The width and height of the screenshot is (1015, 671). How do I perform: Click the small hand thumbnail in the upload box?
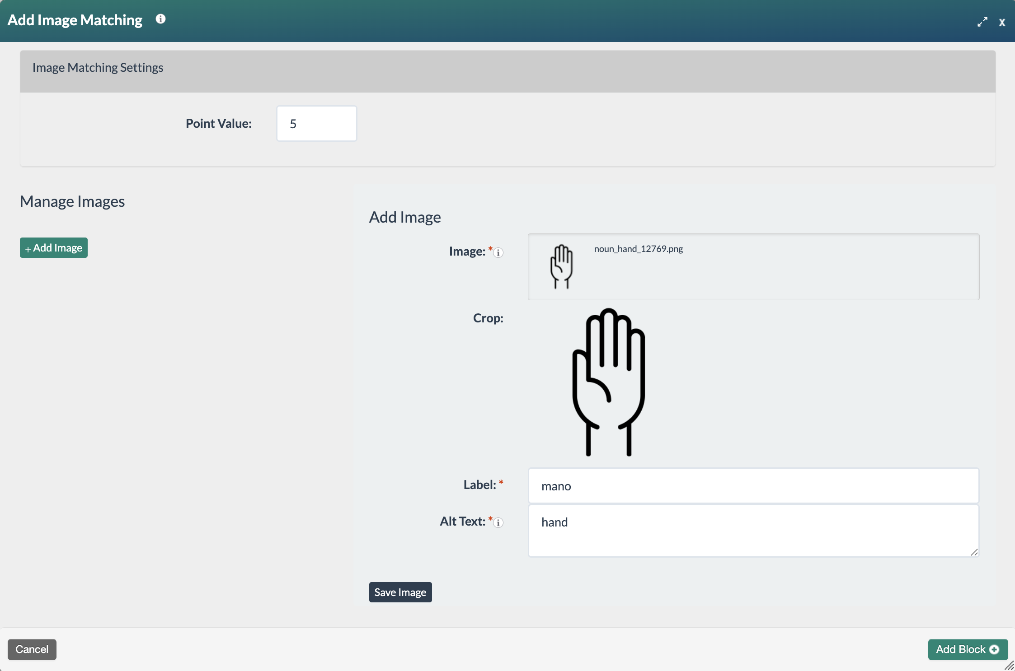561,266
